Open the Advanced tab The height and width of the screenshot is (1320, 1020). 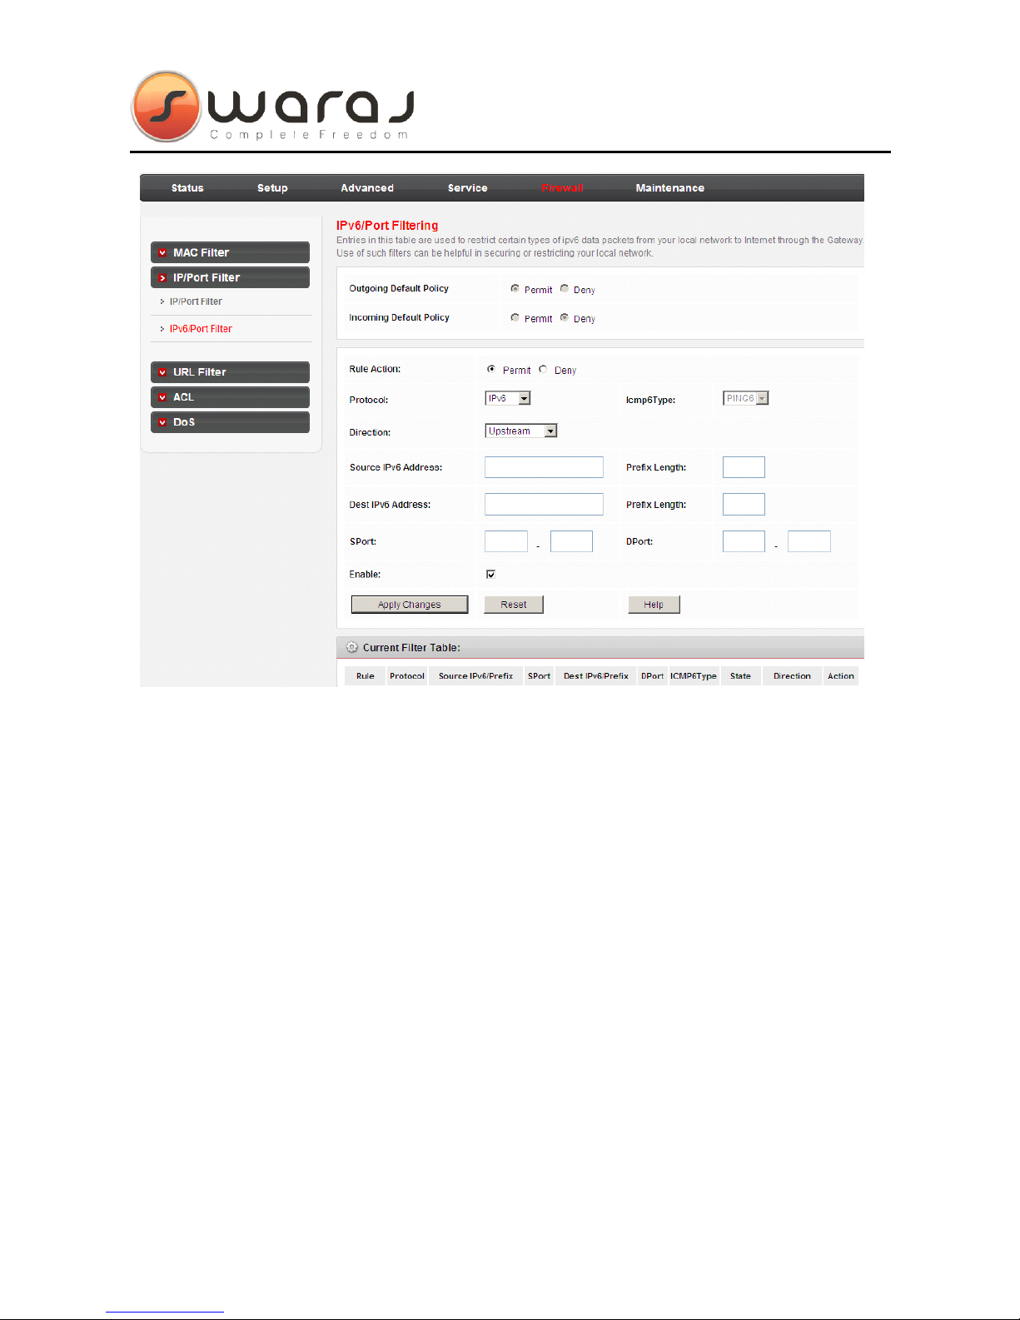[x=367, y=188]
